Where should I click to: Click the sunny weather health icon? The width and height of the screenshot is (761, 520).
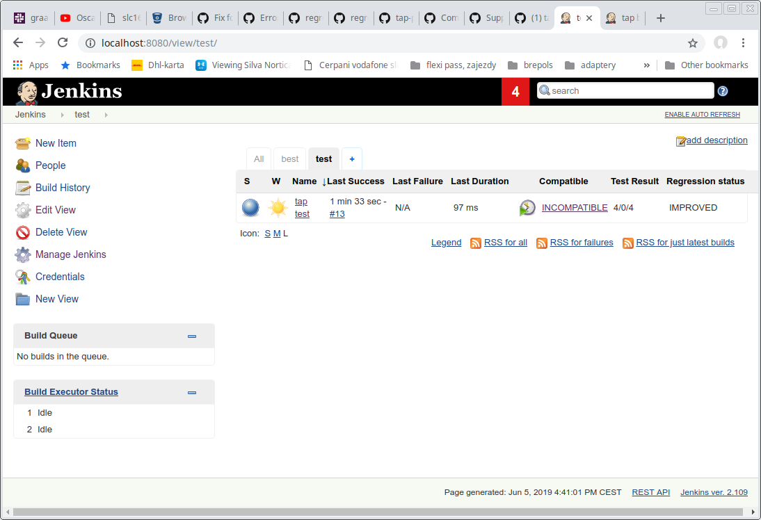click(x=278, y=206)
